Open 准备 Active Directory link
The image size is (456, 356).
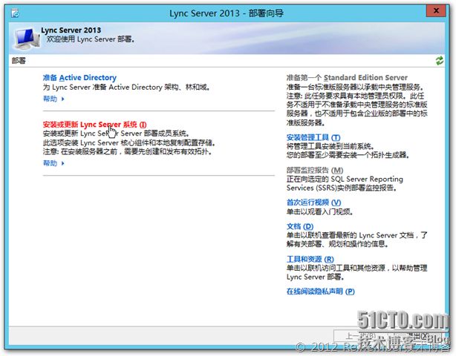pyautogui.click(x=79, y=77)
